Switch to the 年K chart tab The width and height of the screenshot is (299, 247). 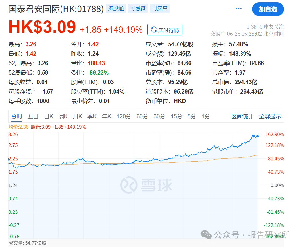106,116
